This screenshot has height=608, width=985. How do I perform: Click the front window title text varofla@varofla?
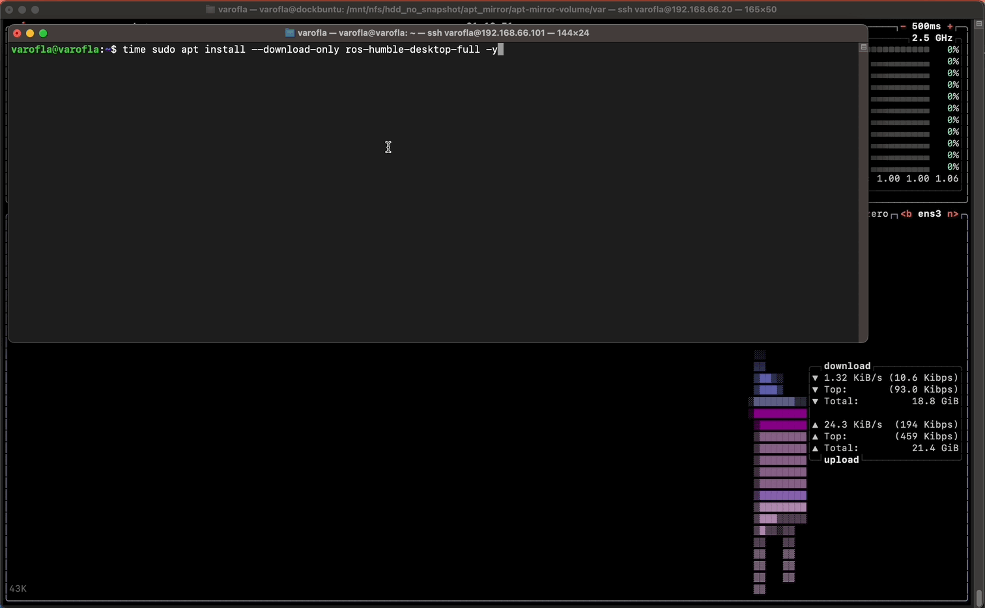(443, 33)
